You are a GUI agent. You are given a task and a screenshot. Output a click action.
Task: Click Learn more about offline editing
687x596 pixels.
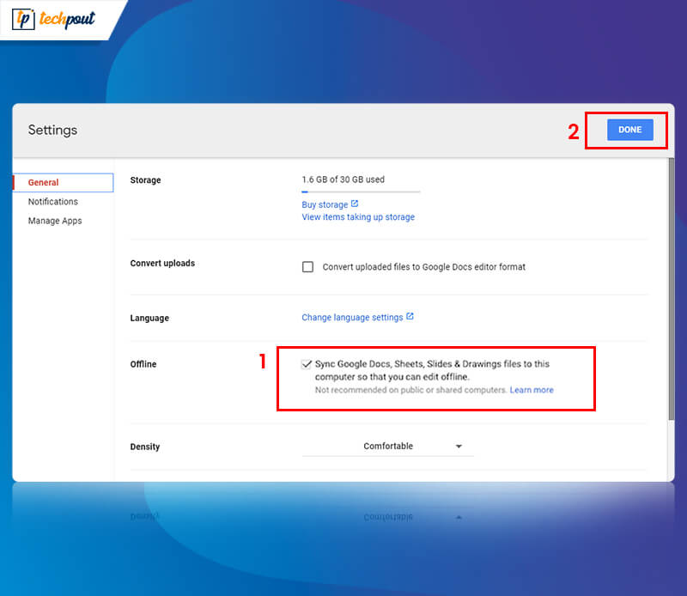[x=532, y=390]
